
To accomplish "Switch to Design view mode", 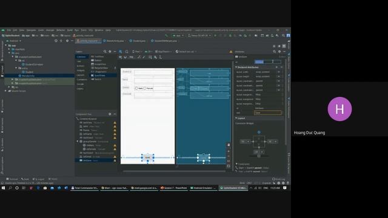I will (x=284, y=46).
